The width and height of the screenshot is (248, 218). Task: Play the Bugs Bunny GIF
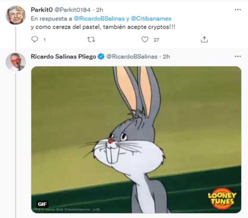click(136, 139)
